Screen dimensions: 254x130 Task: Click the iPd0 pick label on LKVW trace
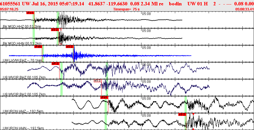38,47
